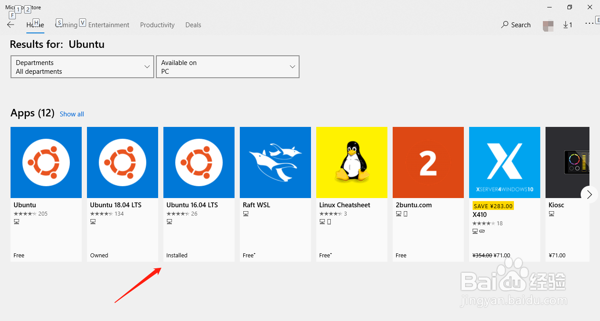Expand the Available on dropdown
Image resolution: width=600 pixels, height=321 pixels.
(x=228, y=67)
